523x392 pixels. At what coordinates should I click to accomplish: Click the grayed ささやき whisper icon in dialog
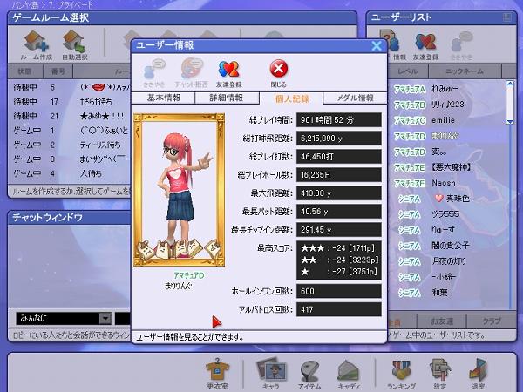point(154,74)
